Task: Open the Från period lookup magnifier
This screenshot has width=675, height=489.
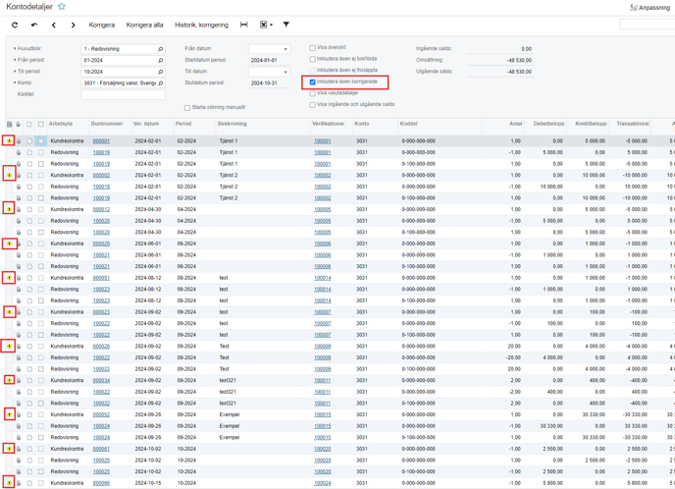Action: 161,60
